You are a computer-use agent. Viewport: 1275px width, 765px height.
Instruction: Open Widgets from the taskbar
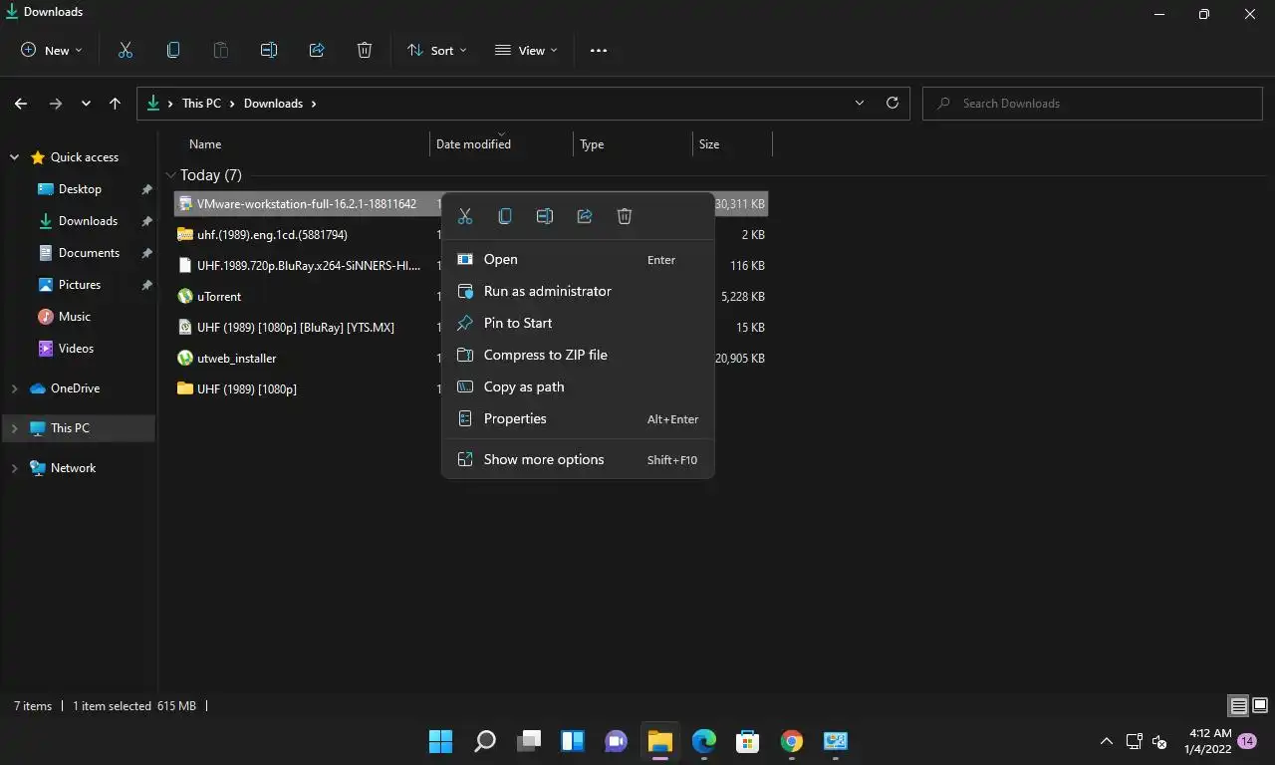[x=573, y=741]
